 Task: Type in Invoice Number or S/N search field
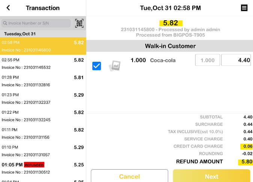pos(38,23)
